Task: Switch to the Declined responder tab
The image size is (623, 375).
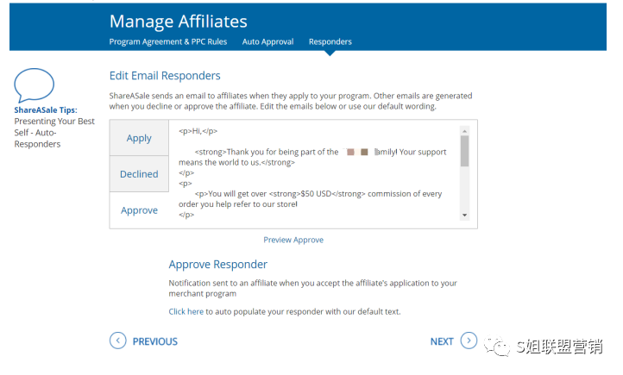Action: tap(139, 174)
